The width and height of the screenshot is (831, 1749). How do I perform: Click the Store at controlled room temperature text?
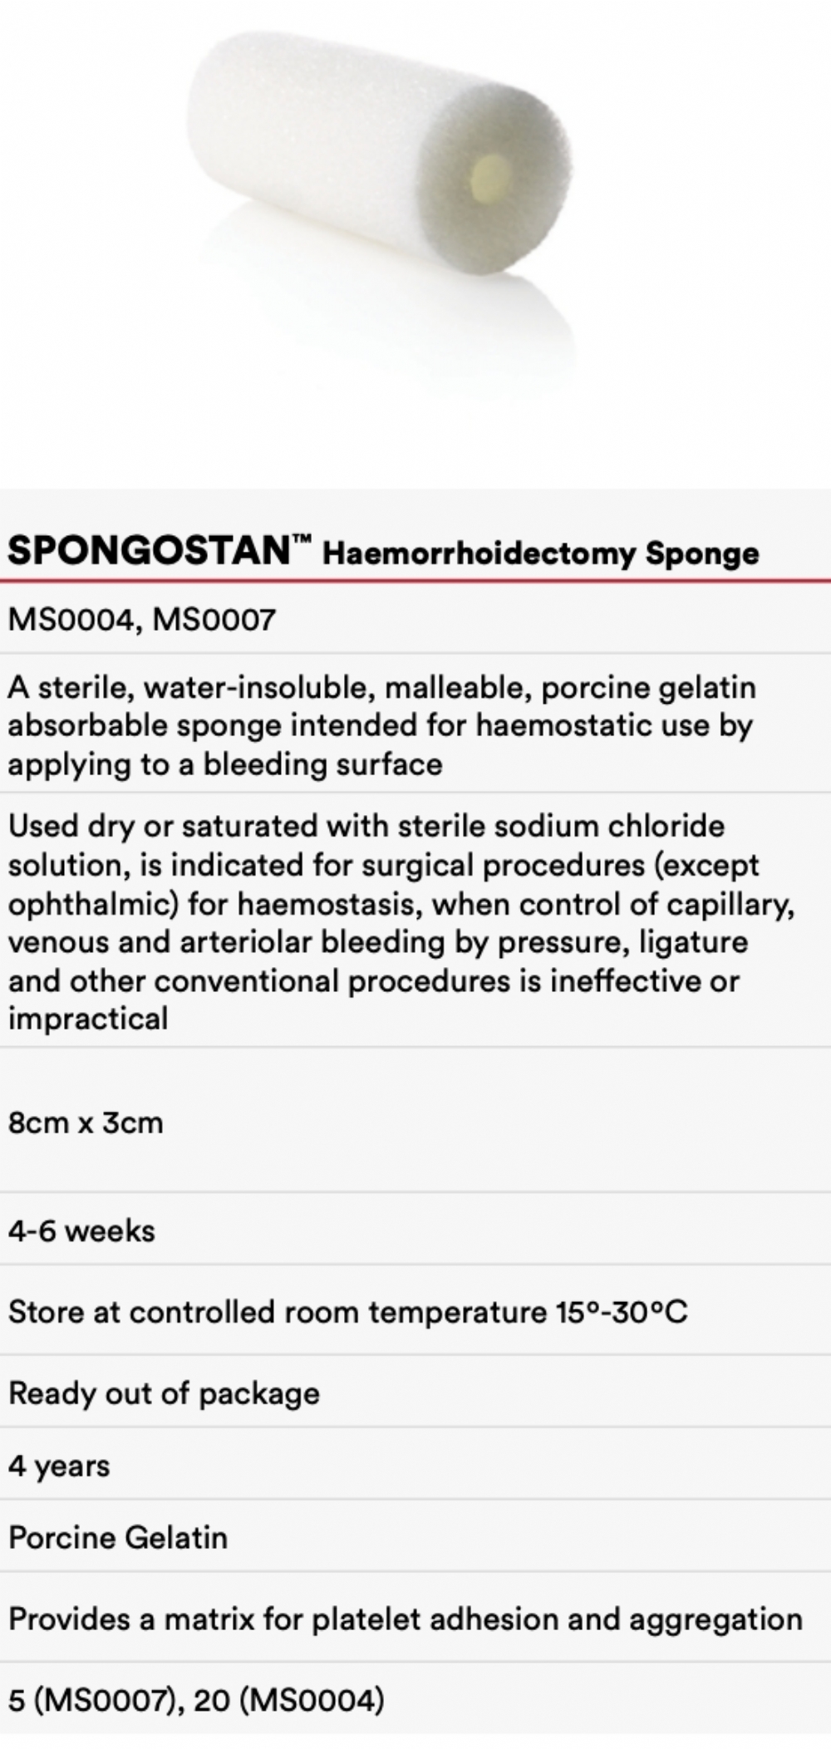tap(278, 1312)
